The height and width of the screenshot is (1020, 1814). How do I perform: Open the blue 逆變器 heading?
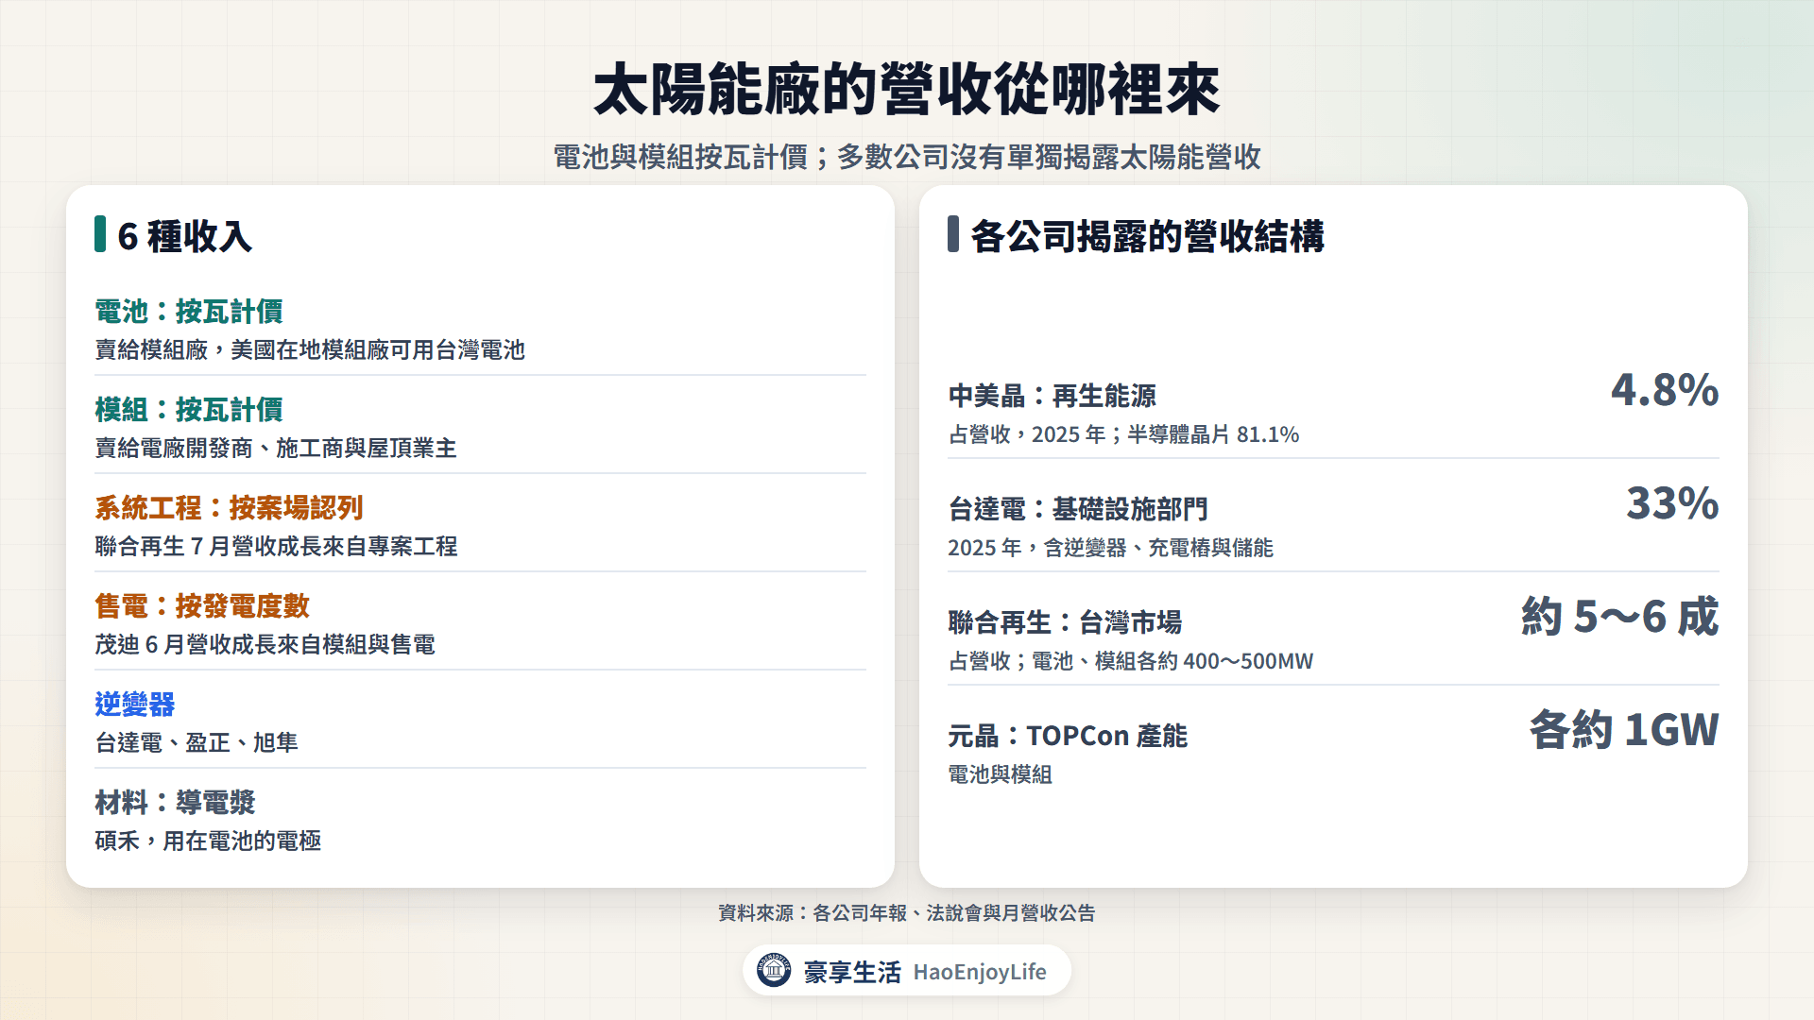pos(135,705)
